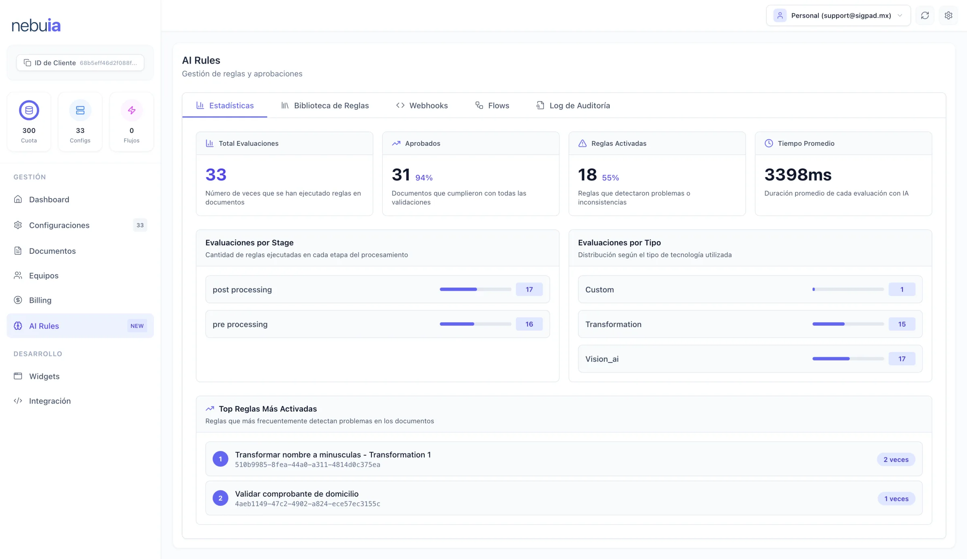The width and height of the screenshot is (967, 559).
Task: Select AI Rules in sidebar
Action: pyautogui.click(x=80, y=326)
